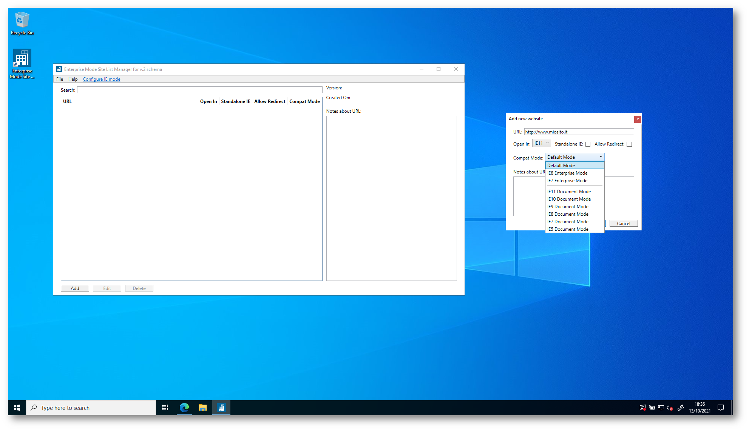Click the muted volume tray icon

click(670, 408)
